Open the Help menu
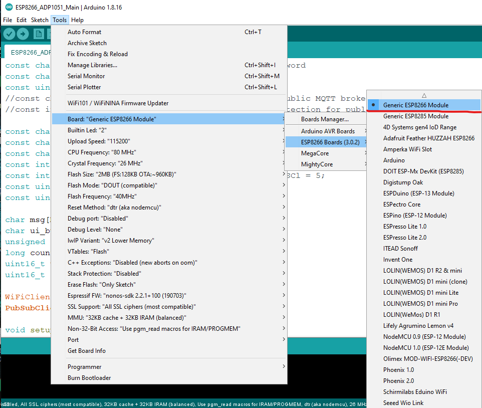 tap(77, 20)
